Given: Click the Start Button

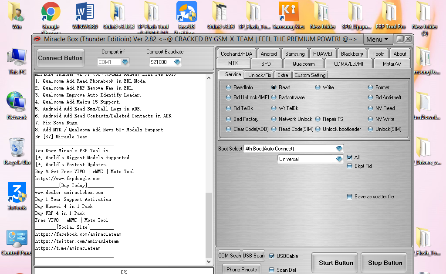Looking at the screenshot, I should pyautogui.click(x=336, y=263).
